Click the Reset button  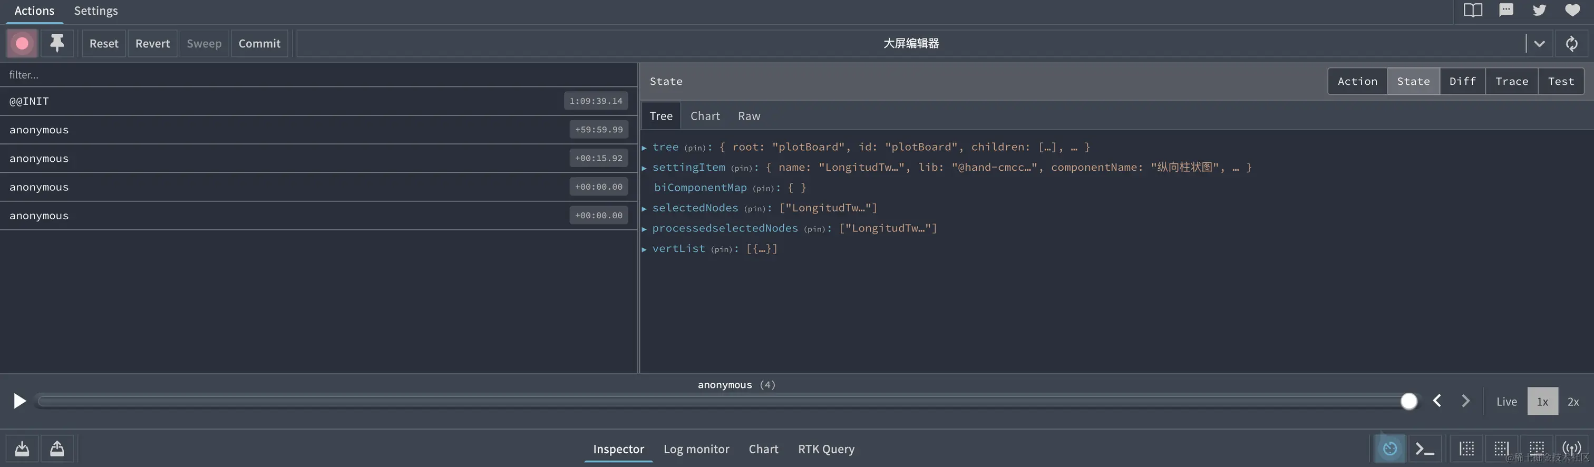click(103, 43)
